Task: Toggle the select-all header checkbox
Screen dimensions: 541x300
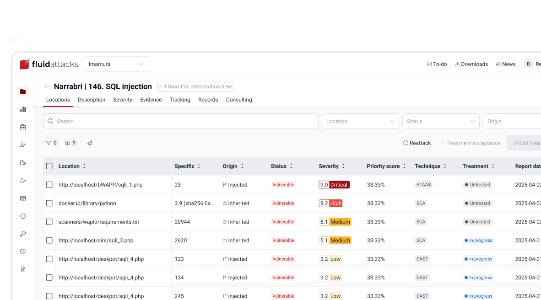Action: pyautogui.click(x=49, y=166)
